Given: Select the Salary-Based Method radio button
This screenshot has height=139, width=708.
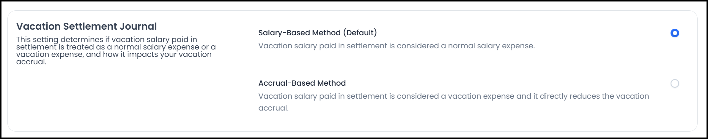Looking at the screenshot, I should (x=675, y=33).
